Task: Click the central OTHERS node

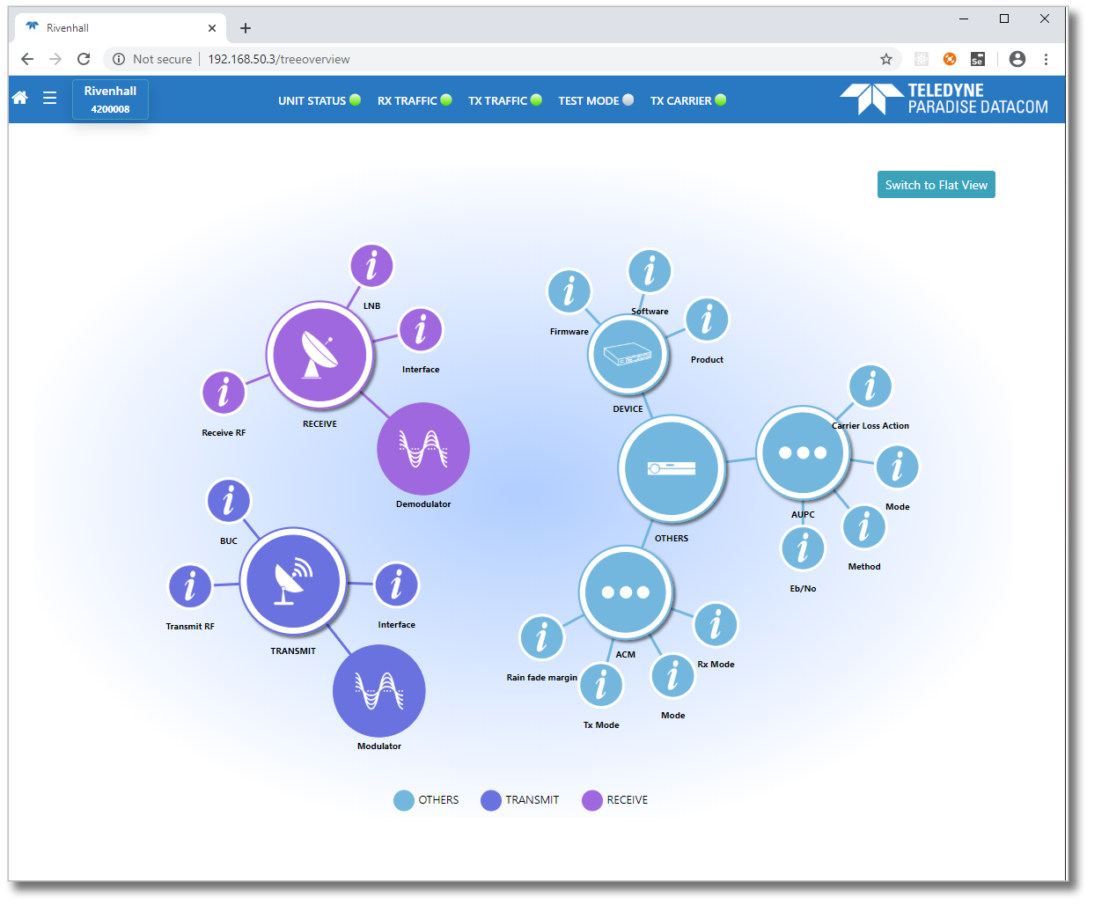Action: coord(672,468)
